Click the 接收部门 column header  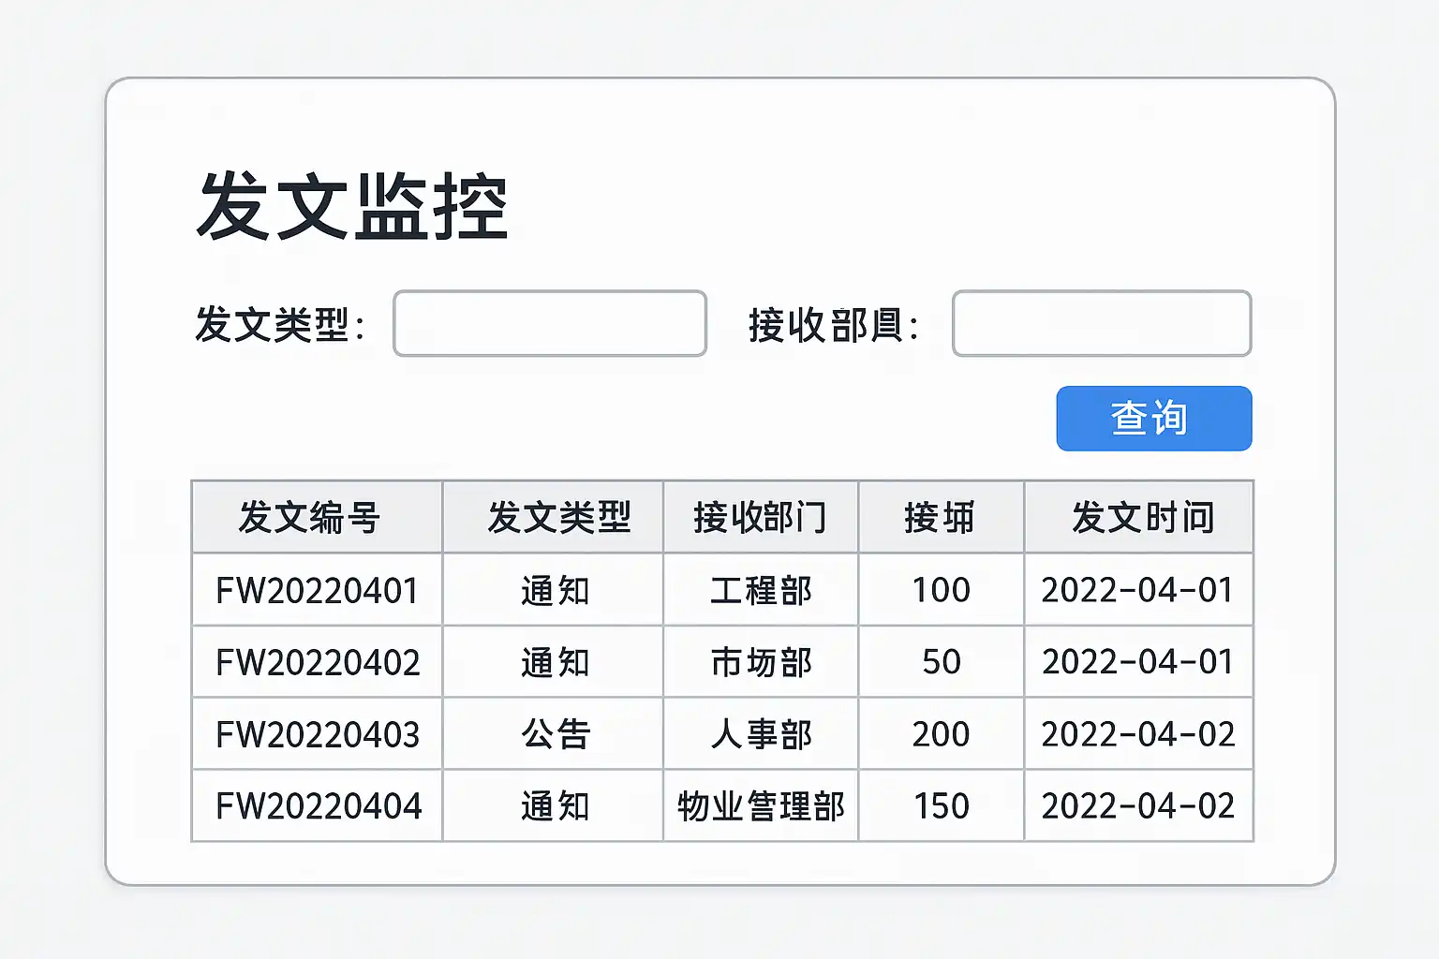760,517
